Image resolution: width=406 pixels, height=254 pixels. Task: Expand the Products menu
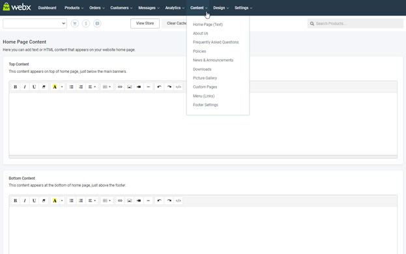click(74, 8)
